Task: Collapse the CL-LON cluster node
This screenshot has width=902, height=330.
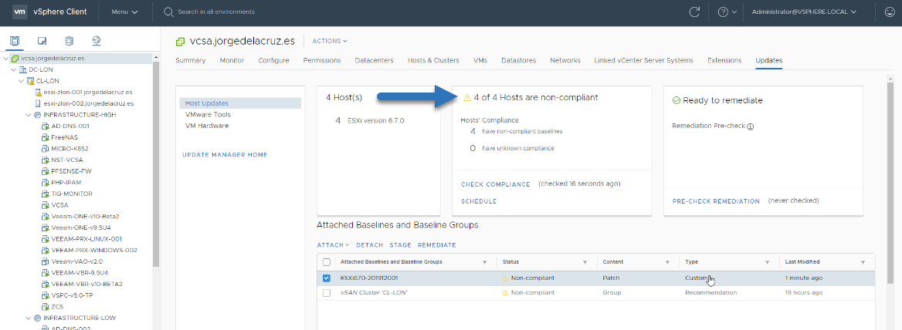Action: [x=22, y=81]
